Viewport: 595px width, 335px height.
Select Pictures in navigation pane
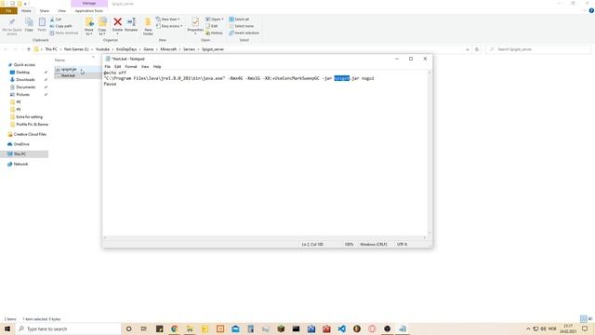22,95
